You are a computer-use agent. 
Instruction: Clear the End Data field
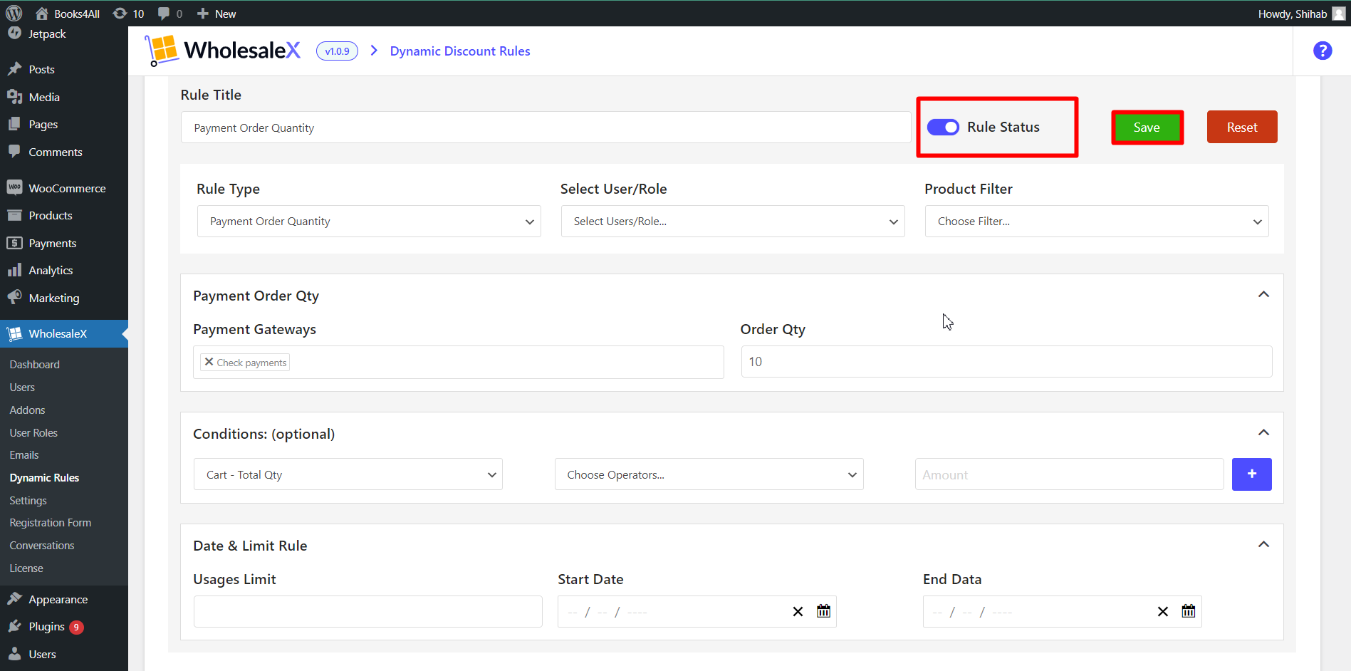pos(1163,612)
